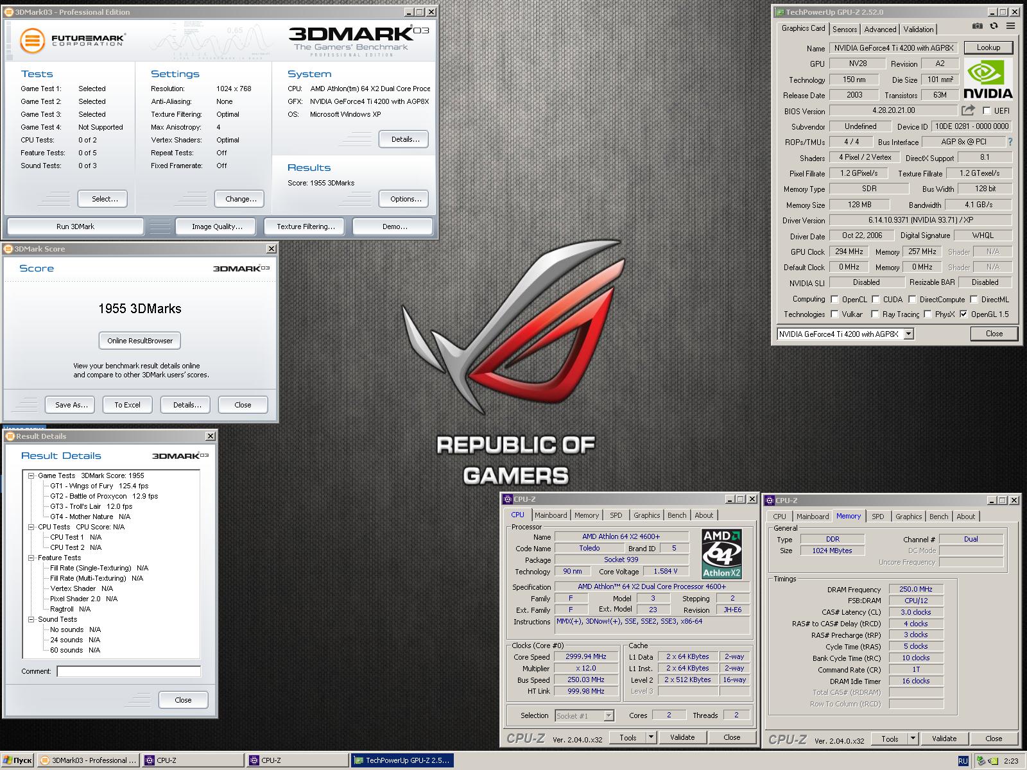Open Mainboard tab in the CPU tab window

pos(551,515)
